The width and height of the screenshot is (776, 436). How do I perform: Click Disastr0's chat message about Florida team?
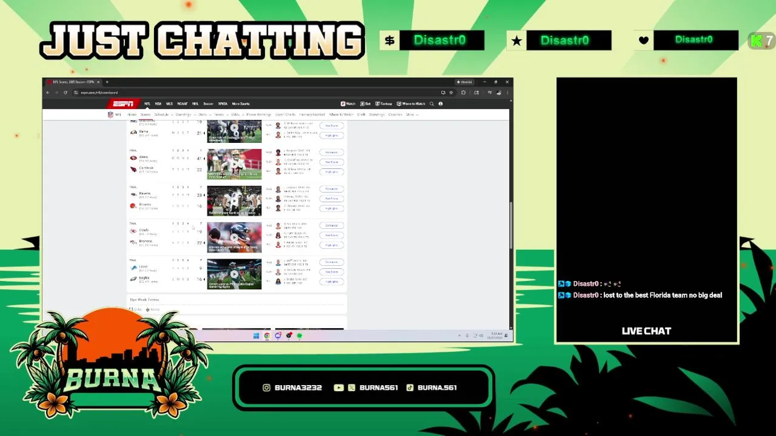(x=640, y=296)
